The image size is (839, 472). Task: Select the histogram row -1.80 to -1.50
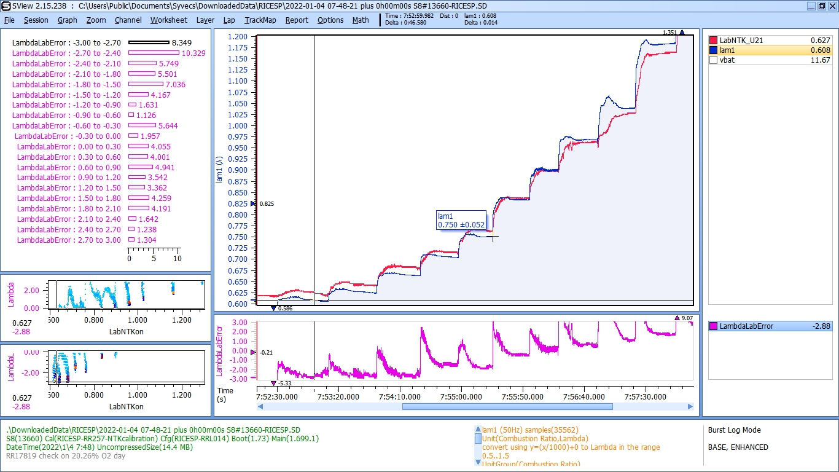coord(99,84)
